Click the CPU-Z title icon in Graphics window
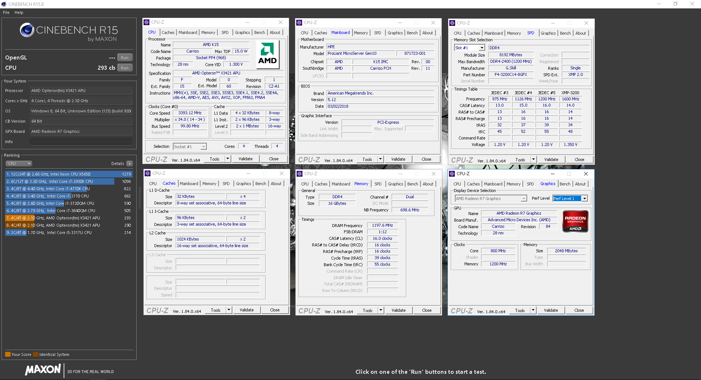This screenshot has width=701, height=380. (x=452, y=174)
